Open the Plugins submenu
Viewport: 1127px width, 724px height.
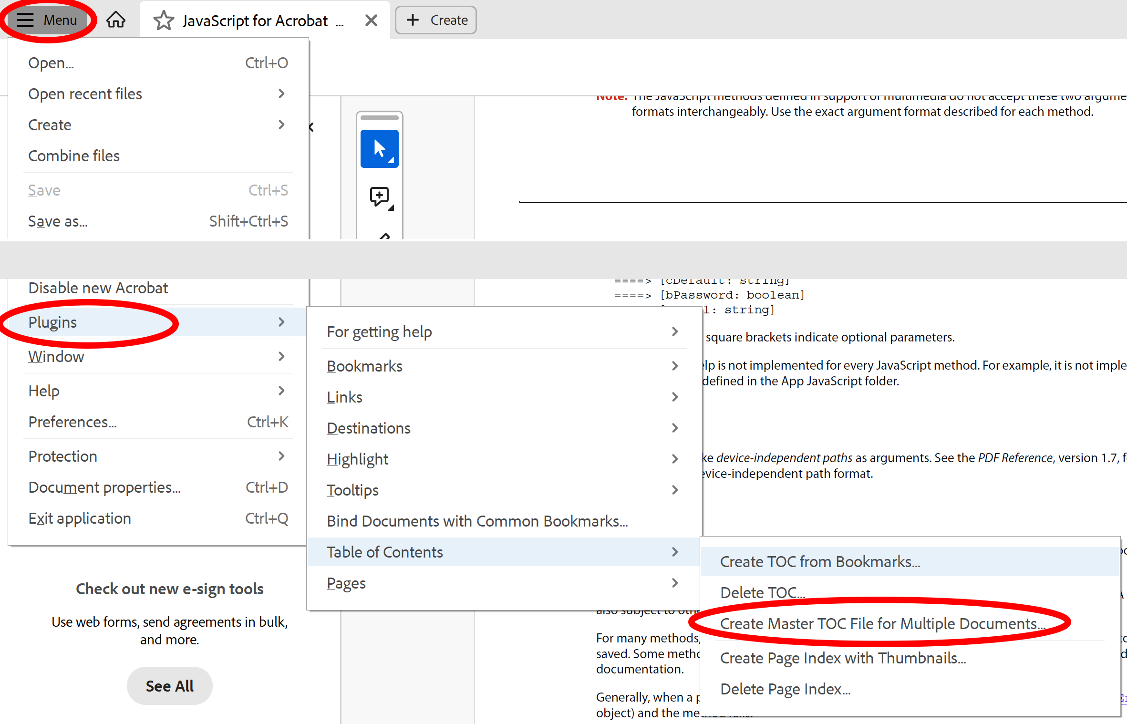coord(158,322)
